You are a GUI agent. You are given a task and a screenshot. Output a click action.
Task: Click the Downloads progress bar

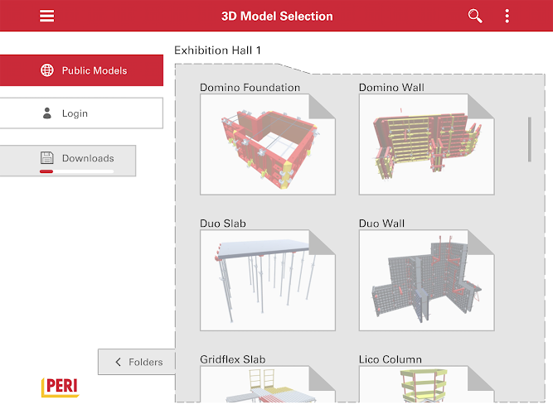tap(76, 171)
